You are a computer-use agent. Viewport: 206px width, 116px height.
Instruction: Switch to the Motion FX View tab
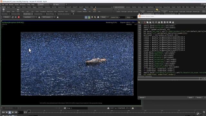pyautogui.click(x=50, y=14)
